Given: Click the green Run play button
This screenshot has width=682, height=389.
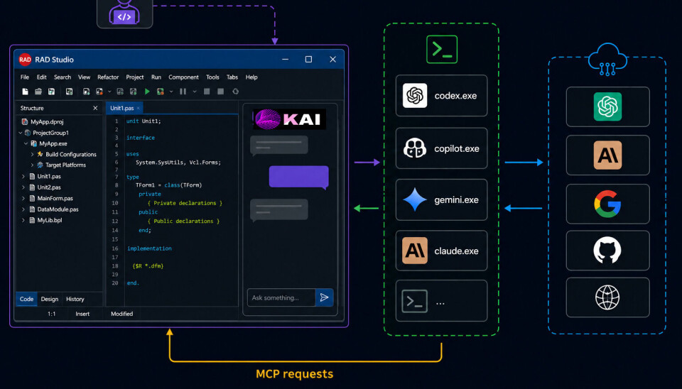Looking at the screenshot, I should (x=147, y=92).
